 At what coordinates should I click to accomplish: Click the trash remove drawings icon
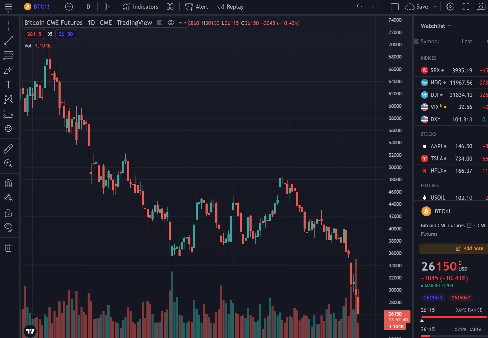tap(8, 248)
